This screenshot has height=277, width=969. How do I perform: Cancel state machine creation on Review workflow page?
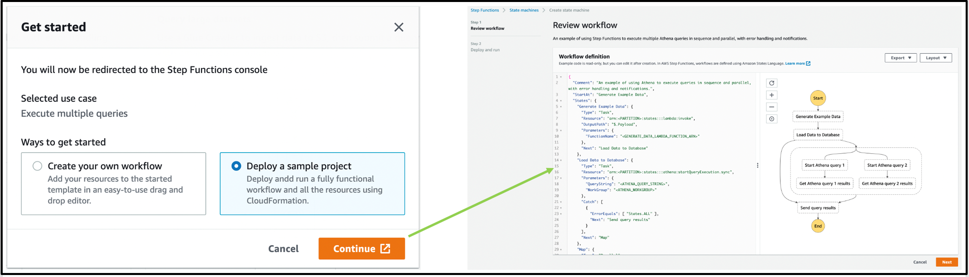click(x=920, y=262)
